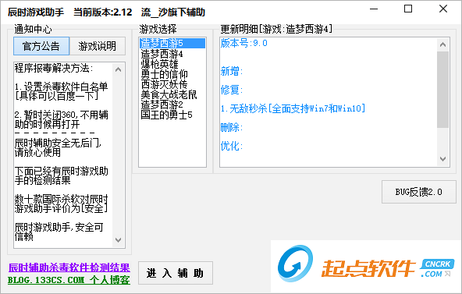Select 造梦西游2 in the game list

coord(172,104)
